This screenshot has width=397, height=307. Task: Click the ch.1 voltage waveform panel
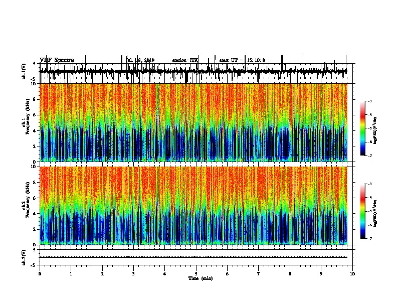(196, 71)
